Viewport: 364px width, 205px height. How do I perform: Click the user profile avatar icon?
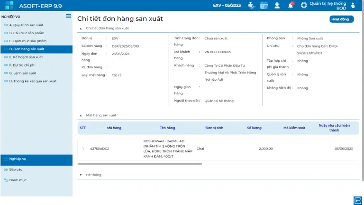[353, 5]
